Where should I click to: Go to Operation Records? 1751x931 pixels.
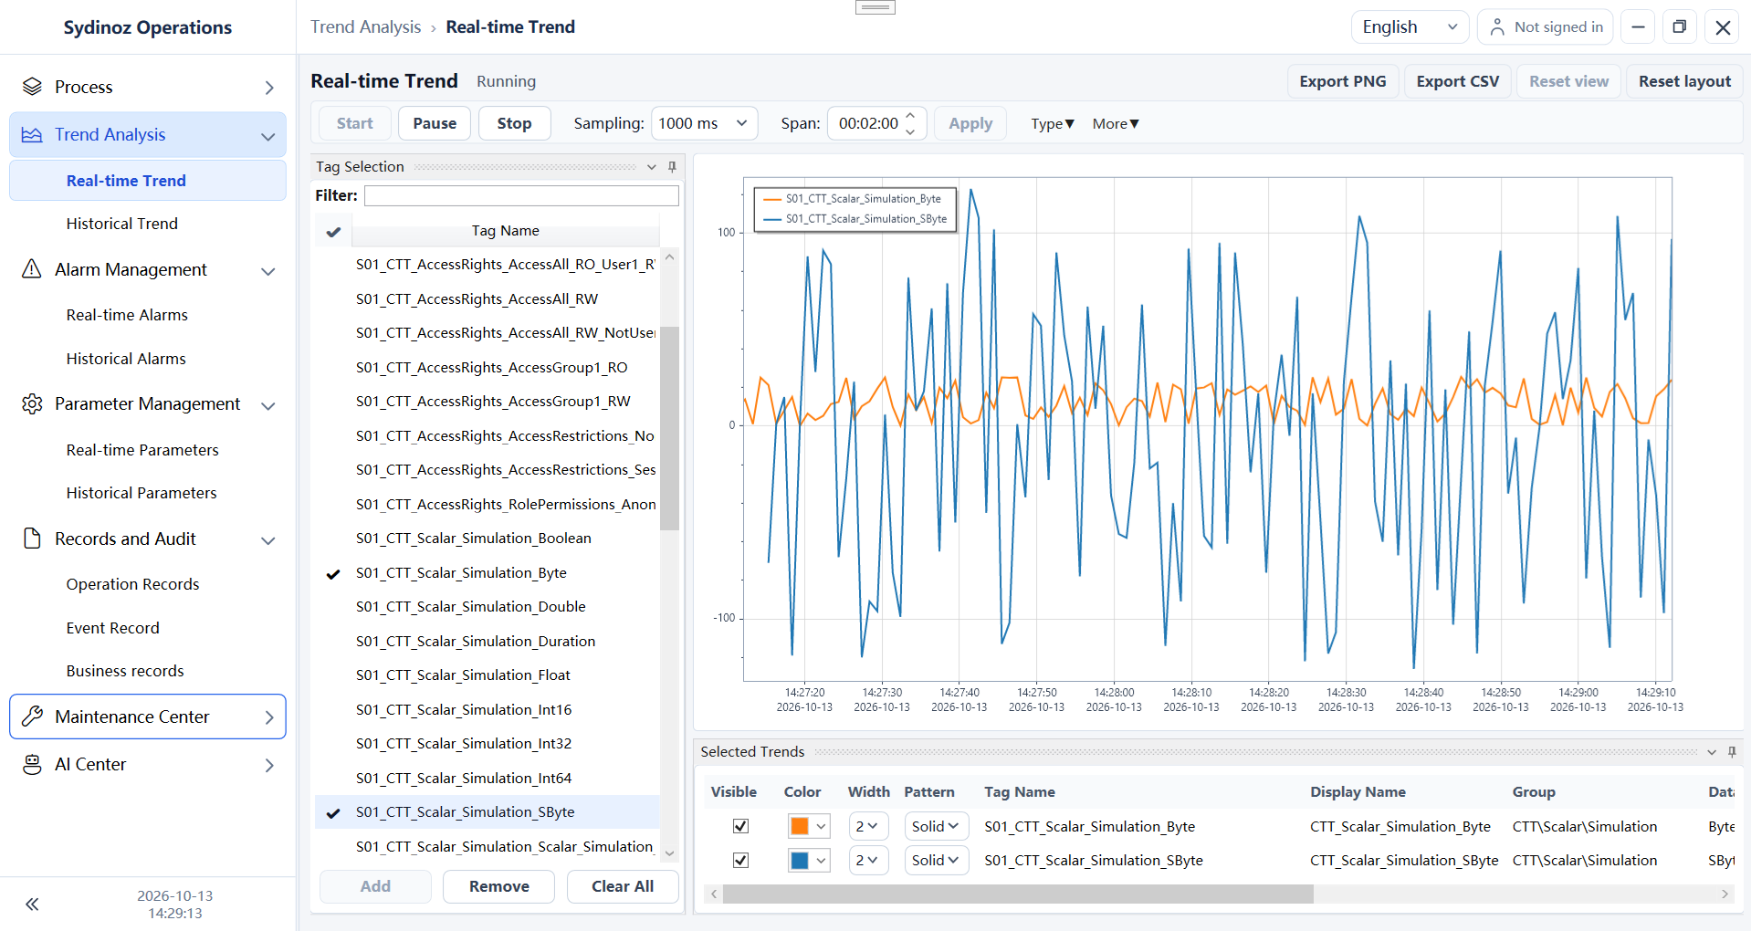coord(132,584)
